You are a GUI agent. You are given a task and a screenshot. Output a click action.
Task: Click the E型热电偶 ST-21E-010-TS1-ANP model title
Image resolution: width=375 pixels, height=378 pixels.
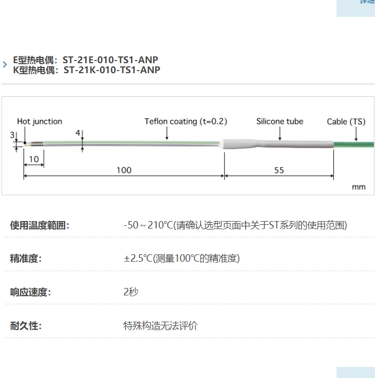click(85, 60)
